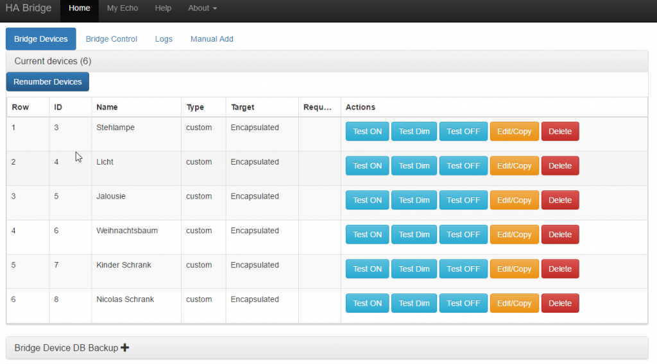The width and height of the screenshot is (657, 364).
Task: Expand Bridge Device DB Backup plus icon
Action: point(125,348)
